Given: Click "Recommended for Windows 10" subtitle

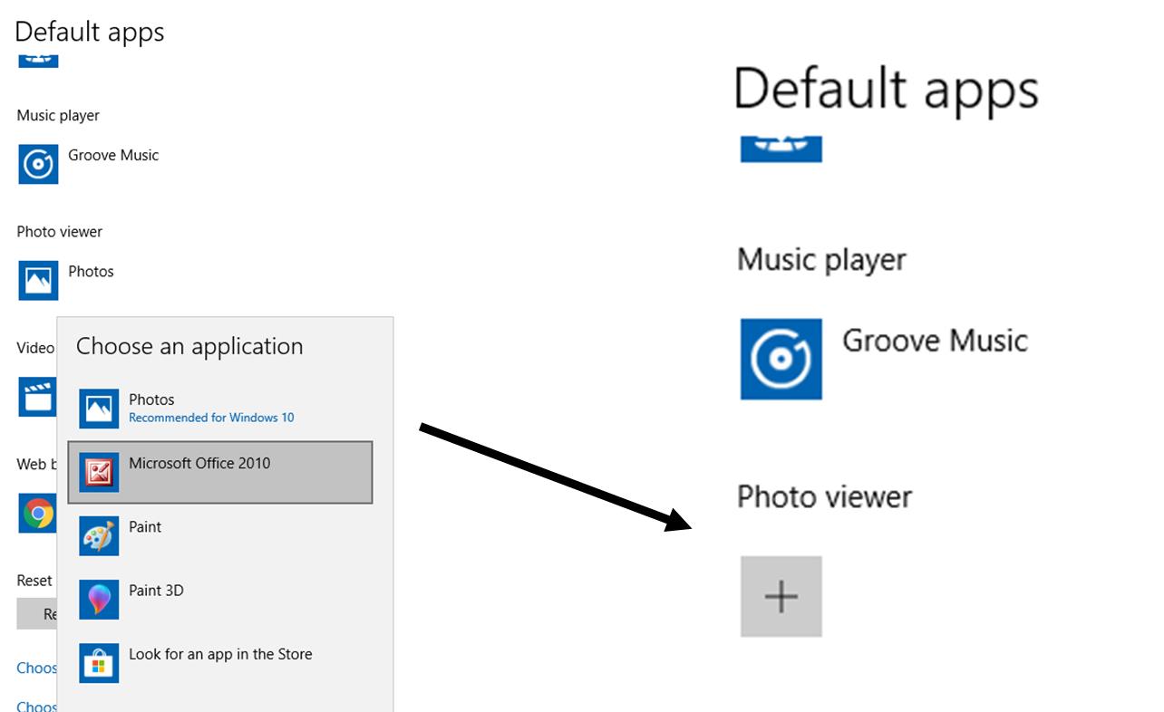Looking at the screenshot, I should [x=211, y=418].
